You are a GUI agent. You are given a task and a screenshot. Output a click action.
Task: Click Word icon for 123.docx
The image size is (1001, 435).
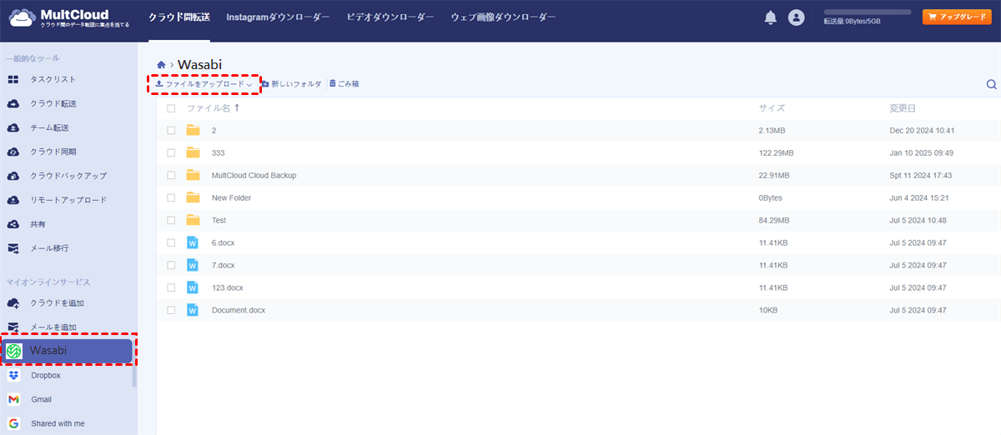tap(193, 287)
